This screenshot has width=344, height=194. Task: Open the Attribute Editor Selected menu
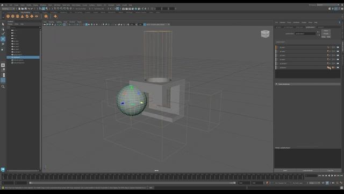pyautogui.click(x=282, y=23)
